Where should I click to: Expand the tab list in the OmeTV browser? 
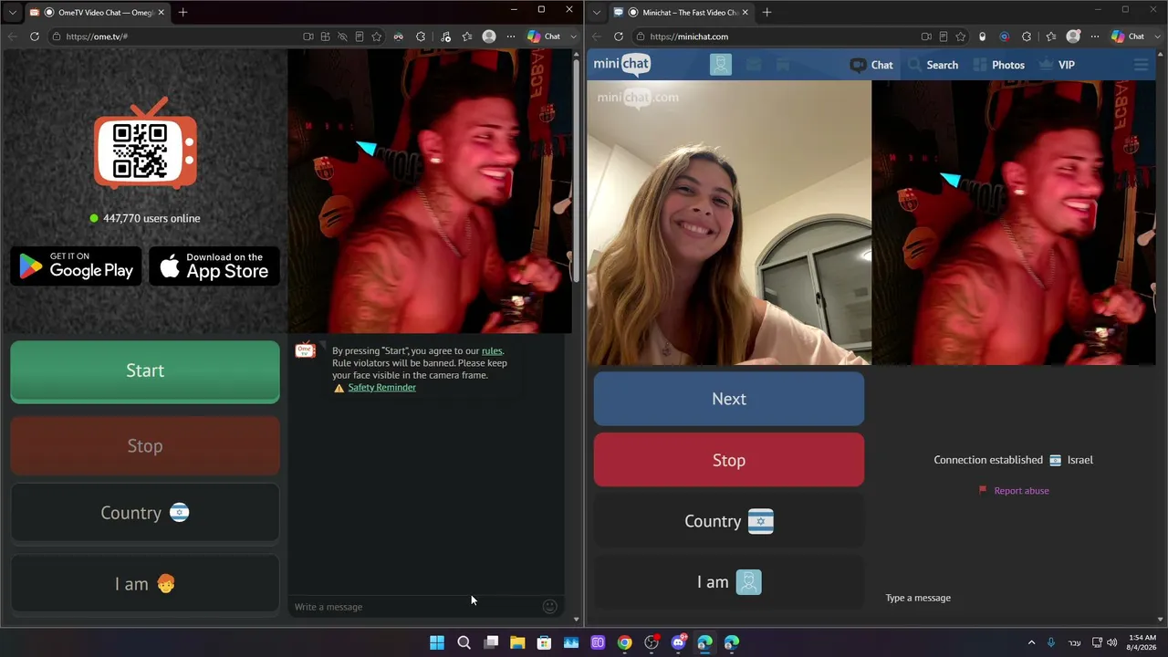coord(12,12)
